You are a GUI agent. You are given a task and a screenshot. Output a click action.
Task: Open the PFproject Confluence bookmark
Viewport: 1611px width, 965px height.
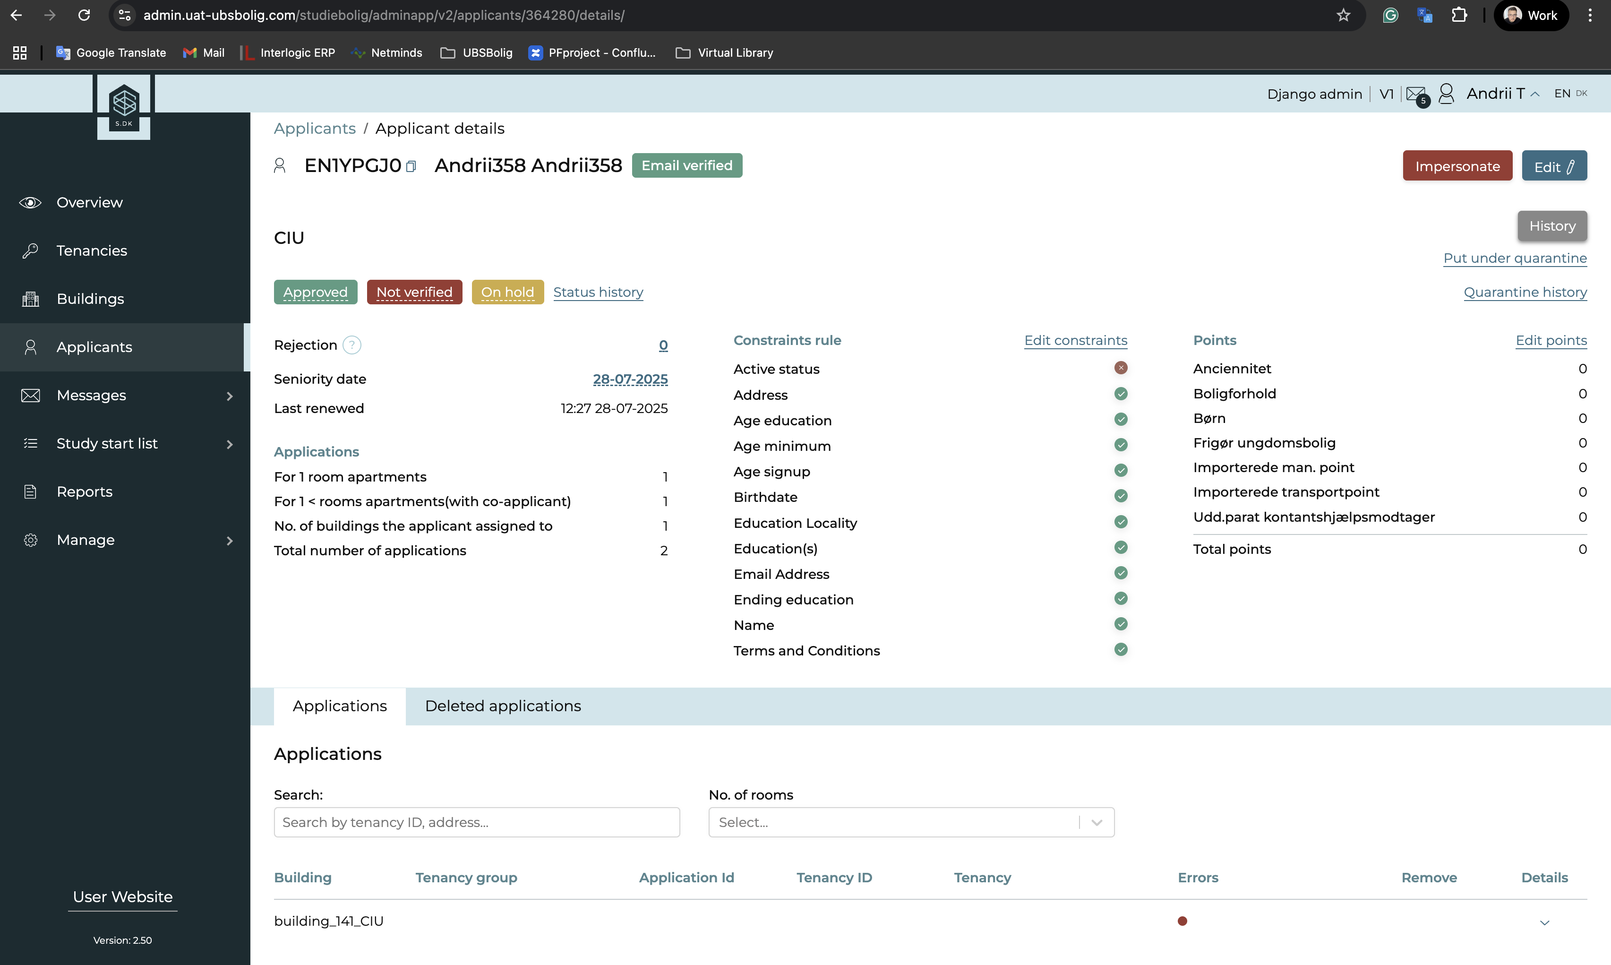coord(592,52)
